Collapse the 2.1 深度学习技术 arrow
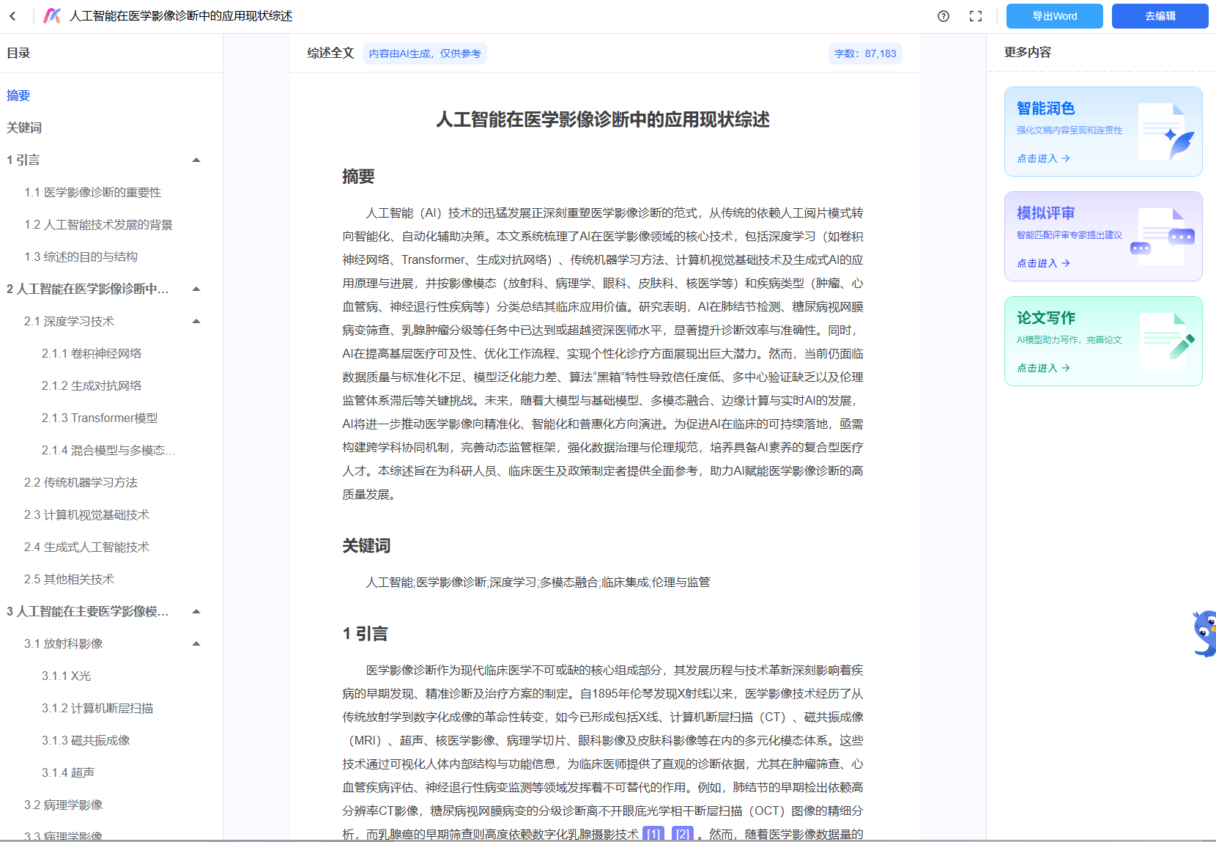The height and width of the screenshot is (842, 1216). coord(196,321)
